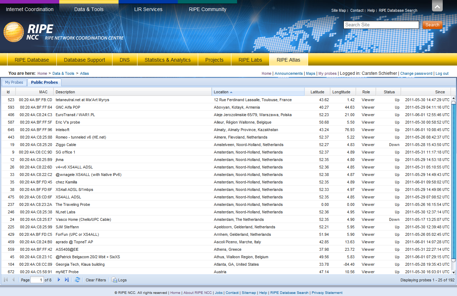The height and width of the screenshot is (296, 457).
Task: Open the Site Map link
Action: [338, 10]
